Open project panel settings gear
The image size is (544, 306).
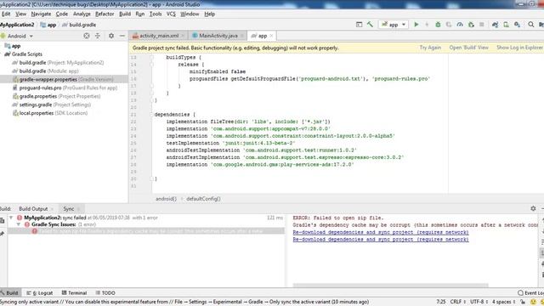111,36
